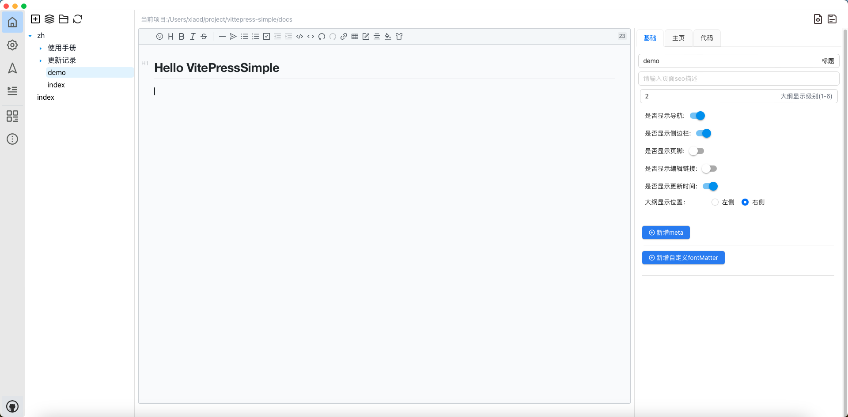
Task: Insert a code block
Action: point(299,37)
